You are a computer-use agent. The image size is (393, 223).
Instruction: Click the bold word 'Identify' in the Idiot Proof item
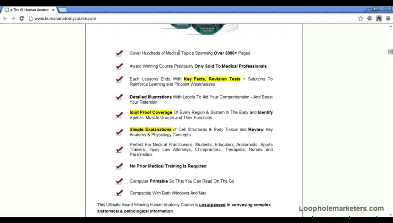265,112
